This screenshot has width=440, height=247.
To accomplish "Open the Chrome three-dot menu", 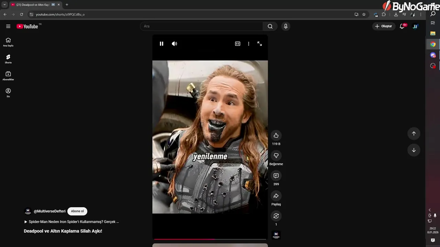I will (421, 14).
